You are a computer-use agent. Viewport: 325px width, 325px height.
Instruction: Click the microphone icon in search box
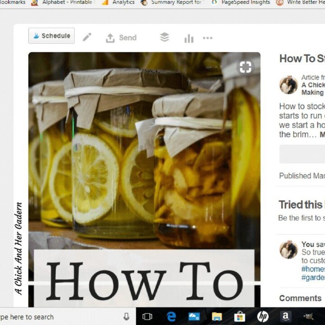(x=126, y=316)
